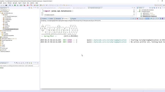Click the Boot Dashboard open console icon
This screenshot has height=92, width=165.
click(x=23, y=63)
